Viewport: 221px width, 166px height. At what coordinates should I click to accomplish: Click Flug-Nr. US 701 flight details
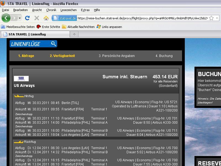[x=147, y=118]
